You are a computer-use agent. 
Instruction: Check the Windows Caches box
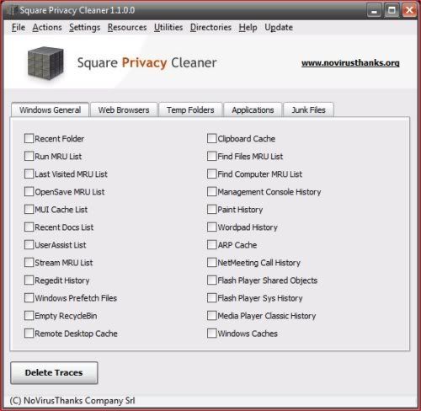coord(212,333)
